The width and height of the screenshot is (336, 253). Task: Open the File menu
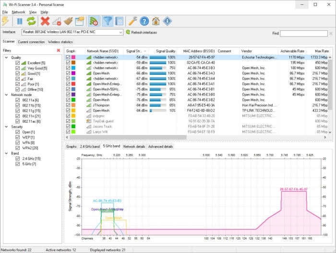click(5, 12)
